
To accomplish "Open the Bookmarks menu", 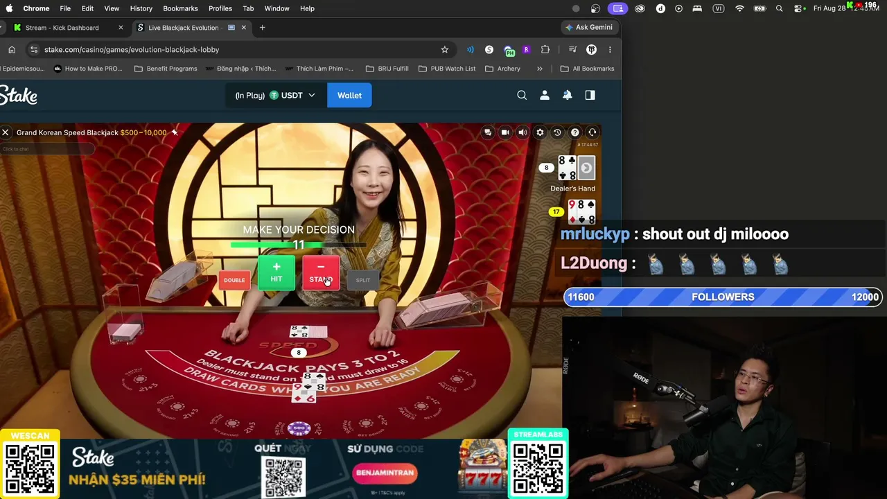I will [x=180, y=8].
